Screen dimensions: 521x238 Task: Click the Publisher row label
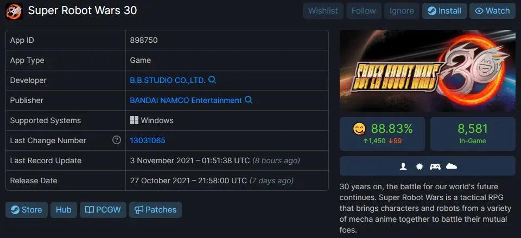pyautogui.click(x=27, y=100)
